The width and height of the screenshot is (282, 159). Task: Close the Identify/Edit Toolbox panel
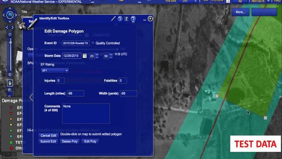[150, 19]
